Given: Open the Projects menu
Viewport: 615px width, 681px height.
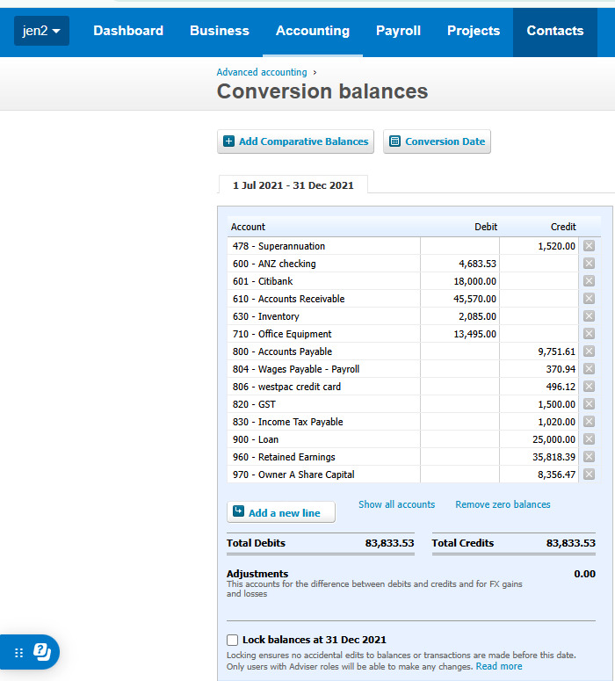Looking at the screenshot, I should [x=474, y=31].
